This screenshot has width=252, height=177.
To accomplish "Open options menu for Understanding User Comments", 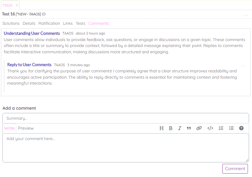I will [243, 34].
